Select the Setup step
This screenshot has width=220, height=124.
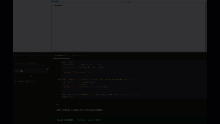[31, 63]
